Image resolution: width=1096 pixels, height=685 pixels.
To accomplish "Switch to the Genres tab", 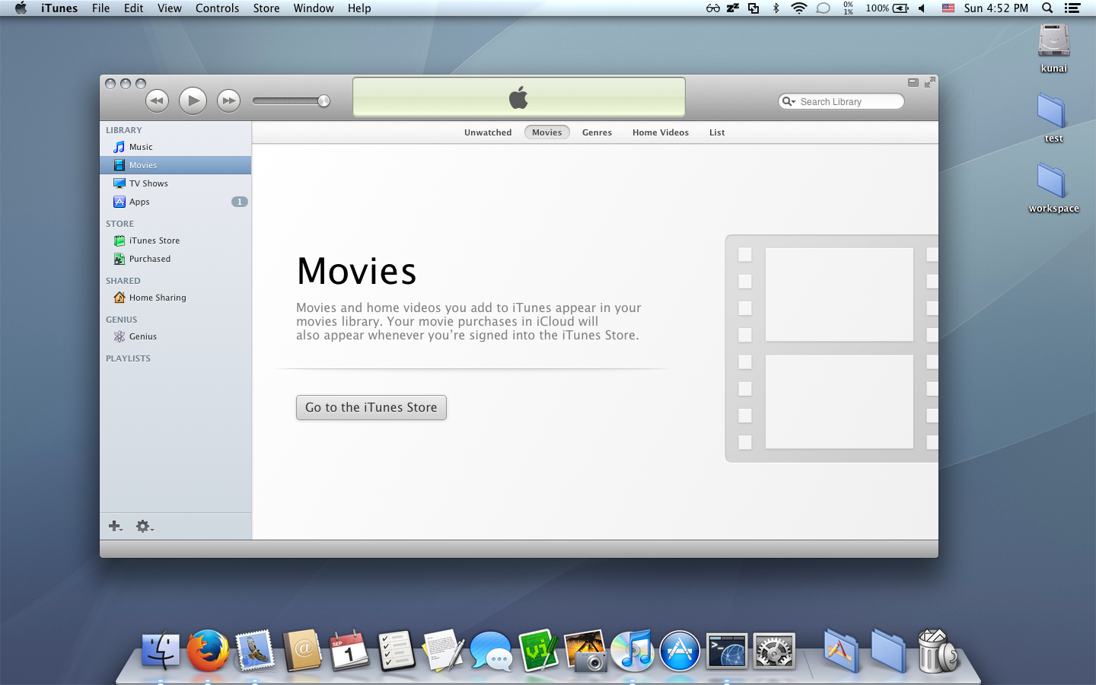I will pos(597,132).
